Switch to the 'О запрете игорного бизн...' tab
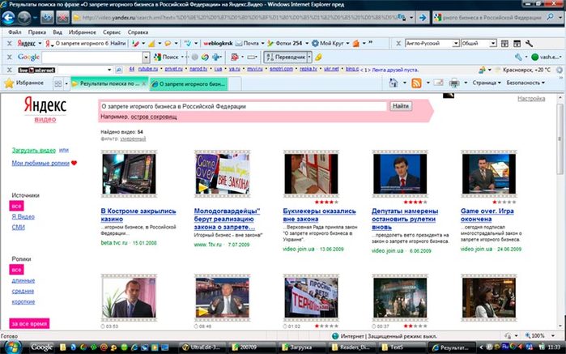 click(x=188, y=83)
